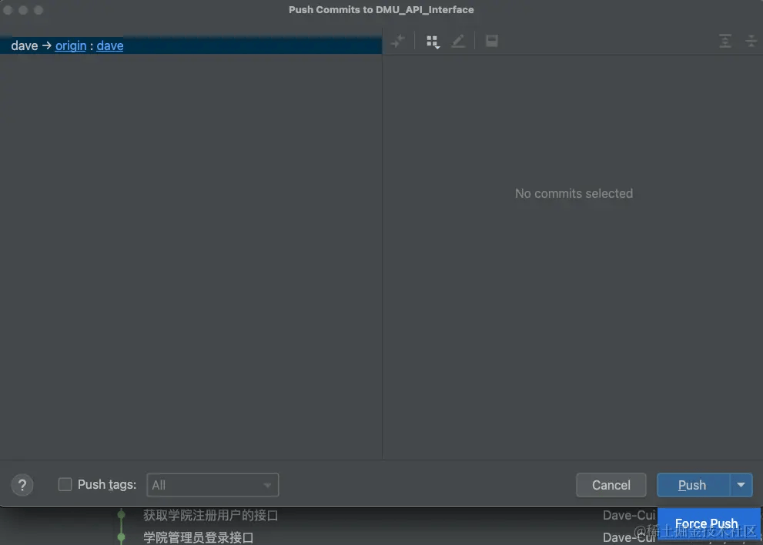Screen dimensions: 763x545
Task: Click the Edit Source pencil icon
Action: point(458,42)
